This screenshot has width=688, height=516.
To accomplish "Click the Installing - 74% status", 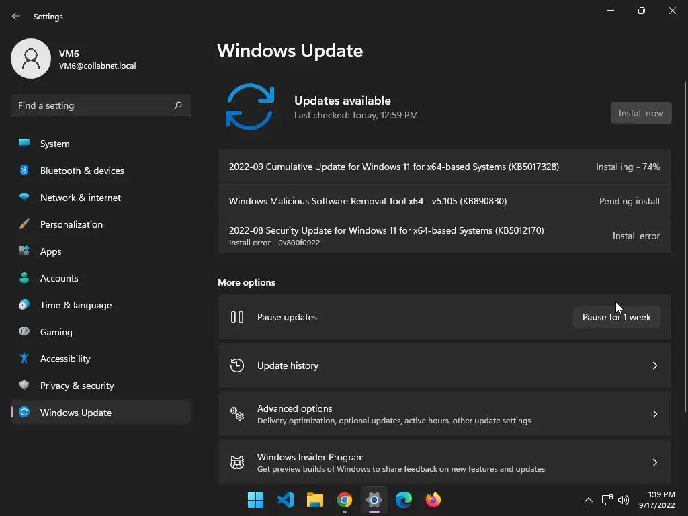I will 628,167.
